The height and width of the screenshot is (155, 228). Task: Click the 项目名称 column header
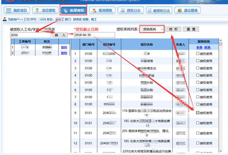[x=147, y=44]
